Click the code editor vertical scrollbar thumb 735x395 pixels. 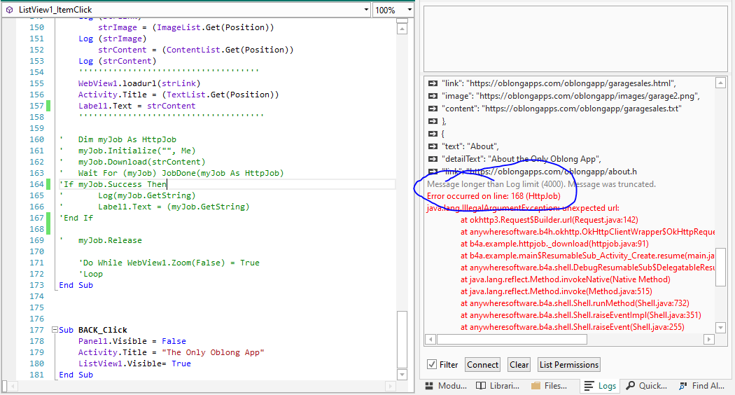[402, 339]
